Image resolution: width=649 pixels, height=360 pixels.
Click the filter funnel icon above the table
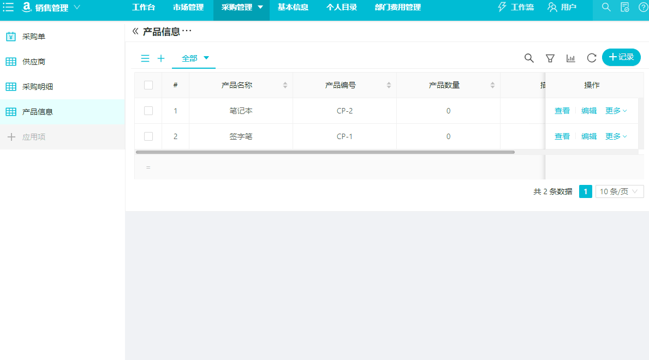click(x=550, y=57)
